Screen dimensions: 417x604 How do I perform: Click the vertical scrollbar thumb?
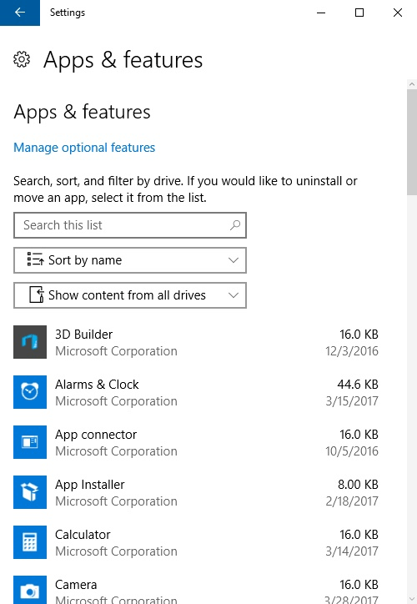pyautogui.click(x=412, y=143)
